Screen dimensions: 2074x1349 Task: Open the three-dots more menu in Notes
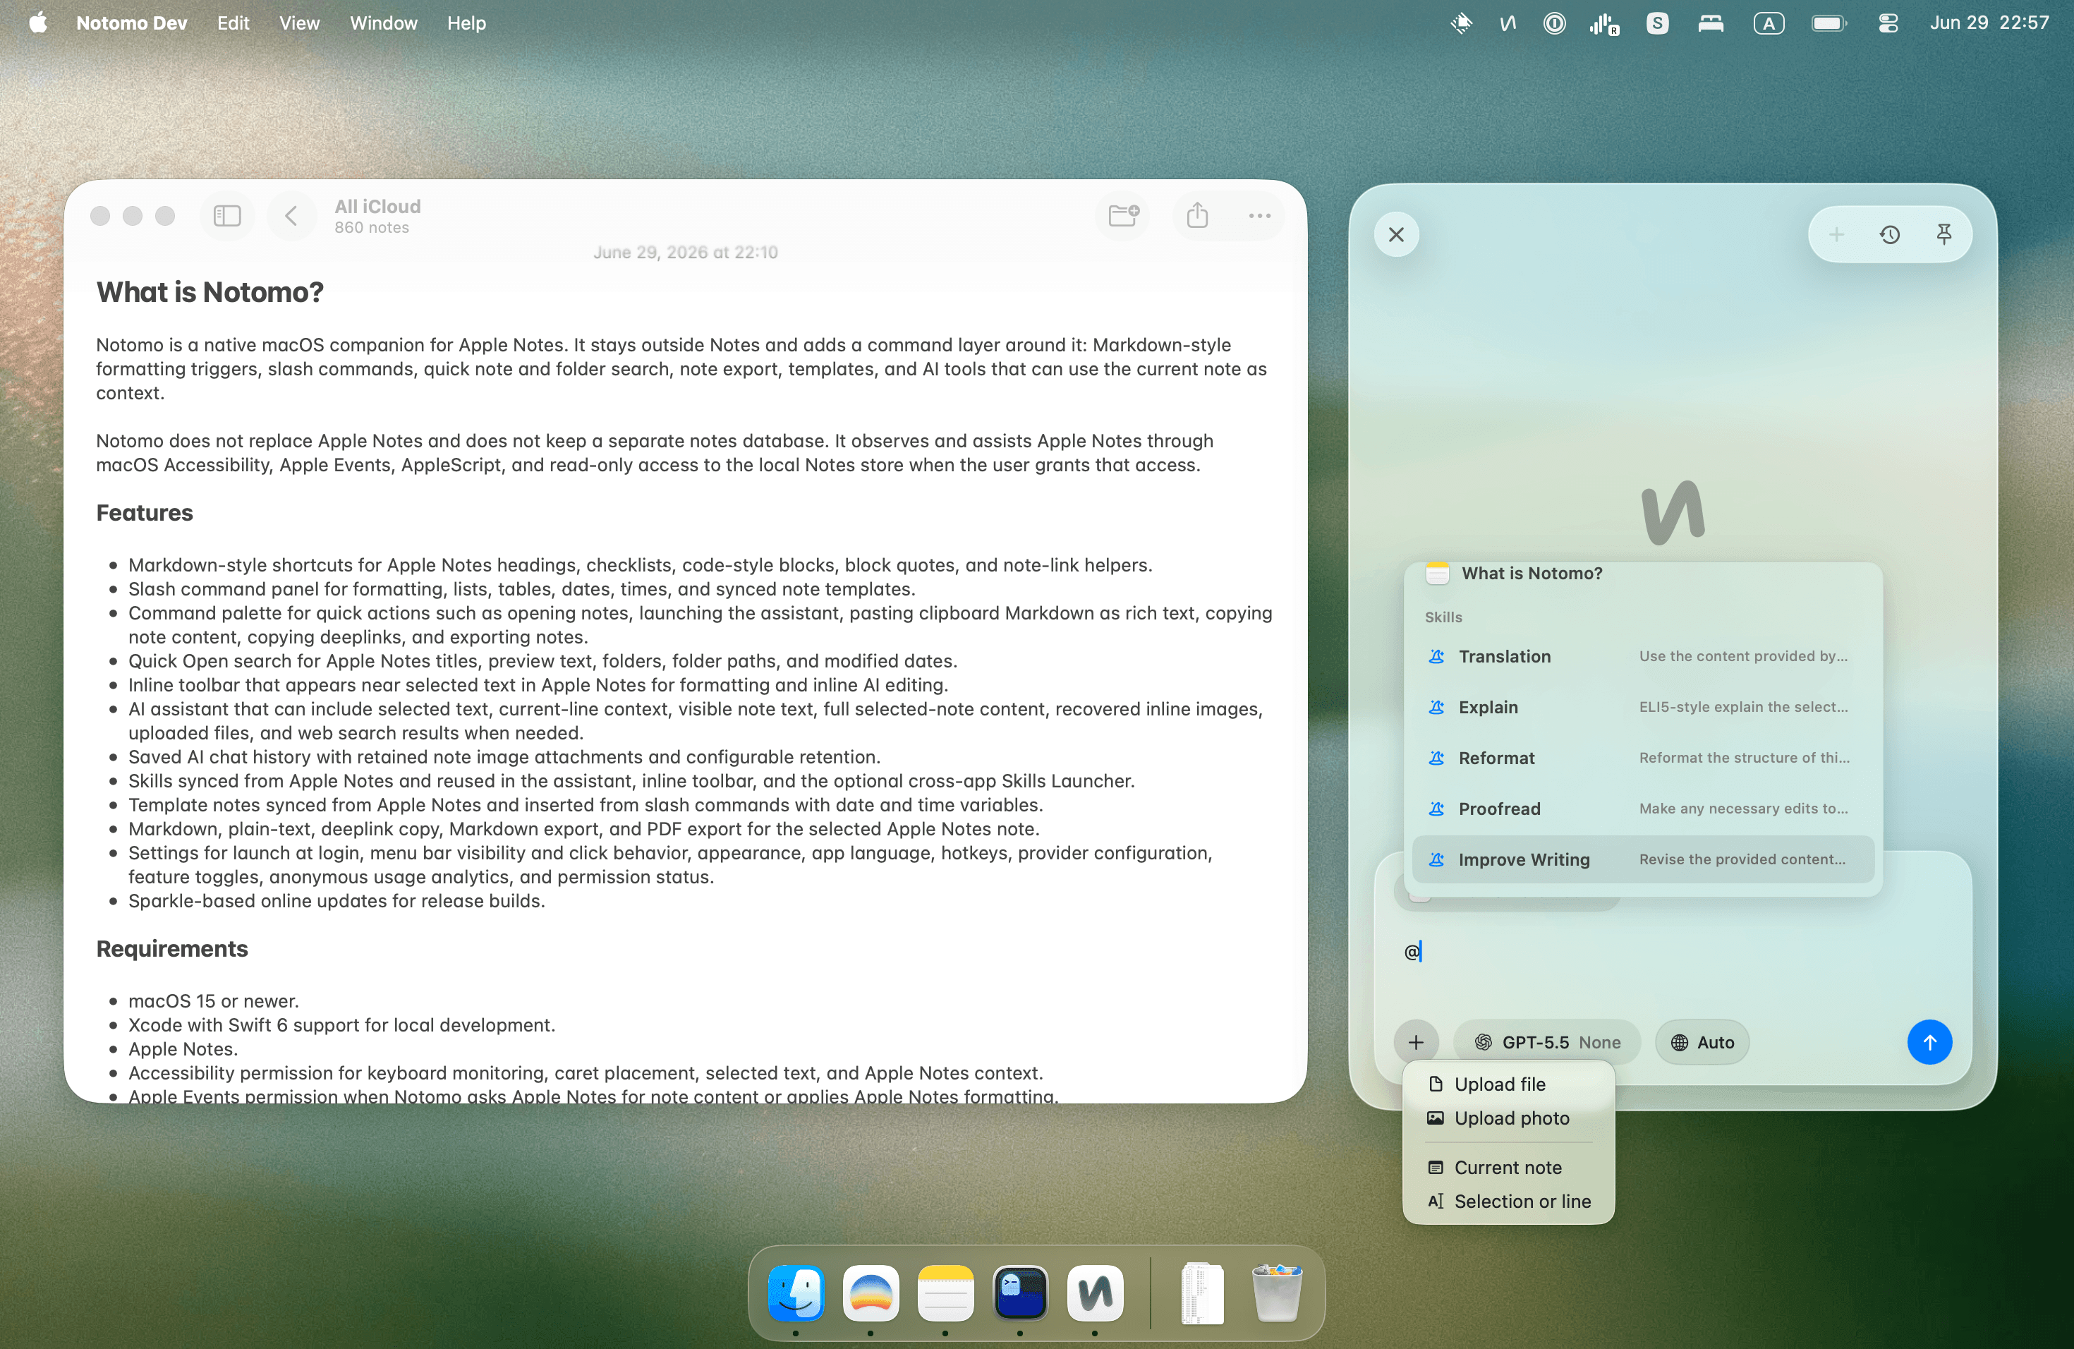click(1259, 215)
